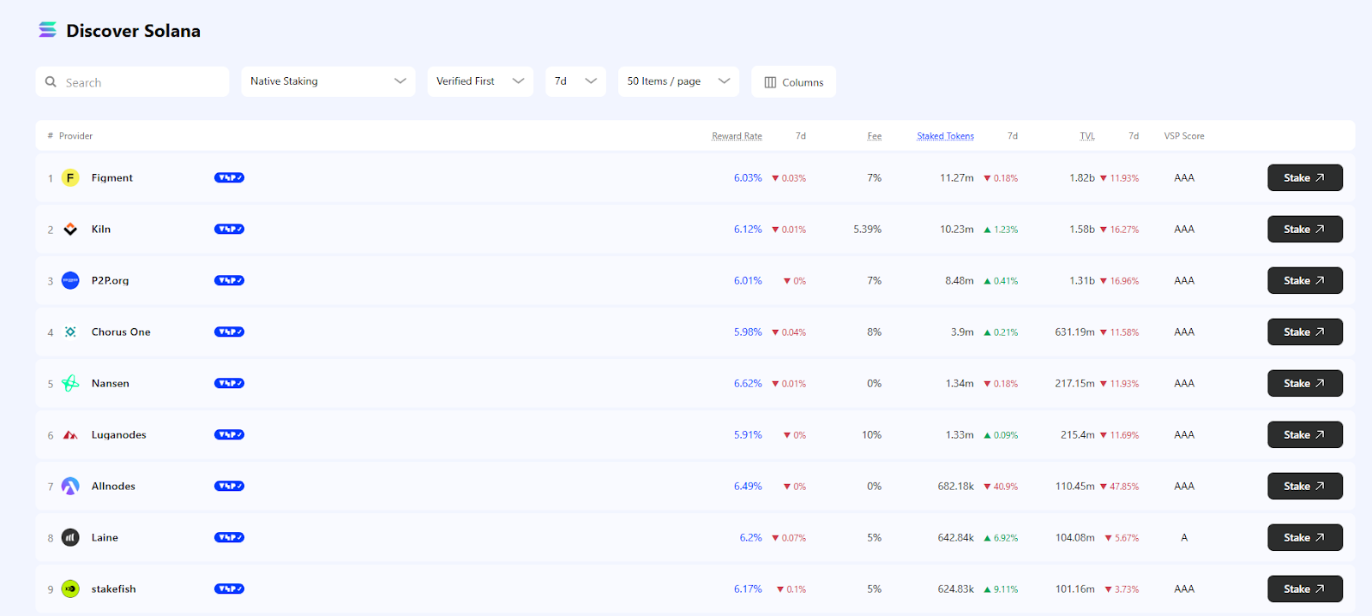Viewport: 1372px width, 616px height.
Task: Click the Luganodes provider logo
Action: [70, 435]
